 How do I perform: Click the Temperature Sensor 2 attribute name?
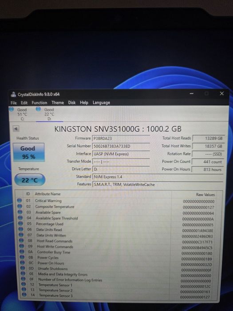click(x=55, y=290)
